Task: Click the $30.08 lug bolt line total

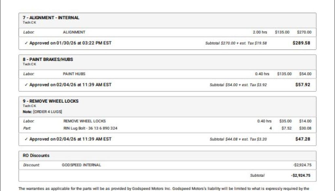Action: pyautogui.click(x=305, y=128)
